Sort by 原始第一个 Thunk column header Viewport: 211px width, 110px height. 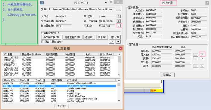[x=32, y=55]
